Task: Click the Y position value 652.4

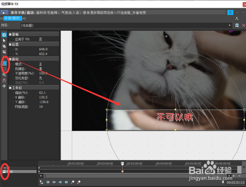Action: 43,54
